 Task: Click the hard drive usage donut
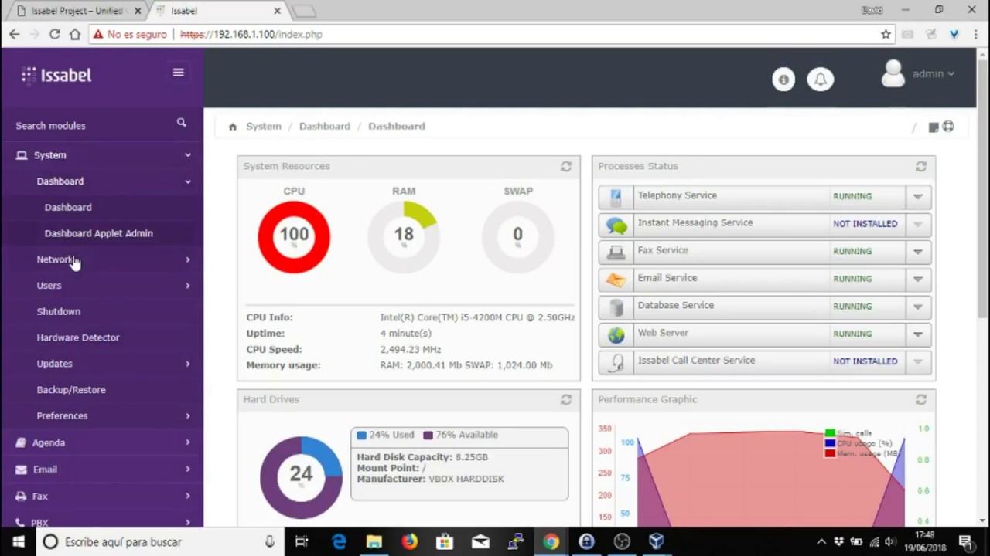click(301, 477)
